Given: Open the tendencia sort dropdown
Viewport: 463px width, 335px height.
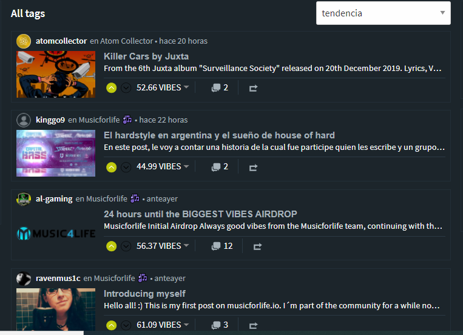Looking at the screenshot, I should click(384, 13).
